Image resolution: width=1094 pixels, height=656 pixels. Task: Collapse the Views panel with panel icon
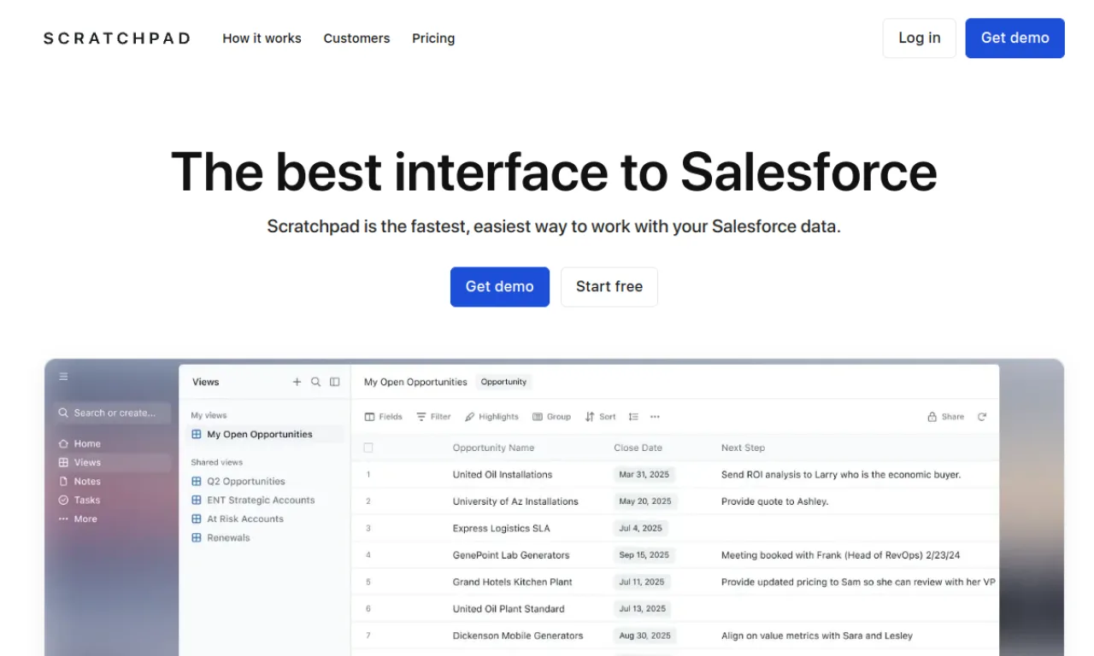(x=335, y=382)
